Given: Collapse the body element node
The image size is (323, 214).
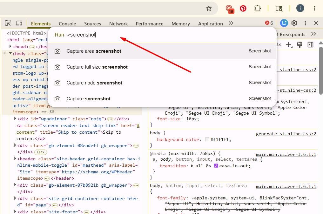Looking at the screenshot, I should [x=10, y=53].
